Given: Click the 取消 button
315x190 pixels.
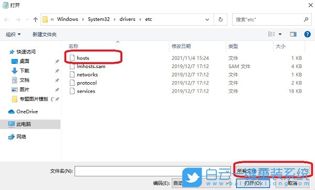Looking at the screenshot, I should pyautogui.click(x=292, y=183).
